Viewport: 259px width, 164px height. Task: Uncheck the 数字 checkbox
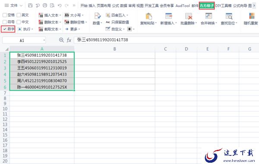[5, 29]
